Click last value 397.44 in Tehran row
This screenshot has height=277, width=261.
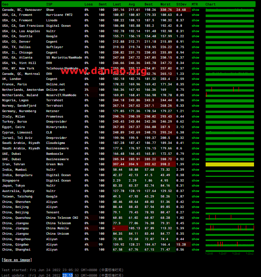118,164
